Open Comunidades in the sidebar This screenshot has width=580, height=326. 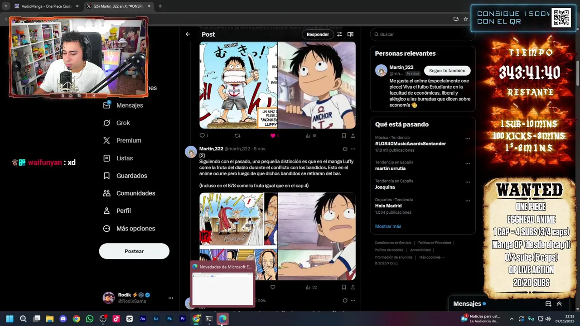click(x=129, y=193)
